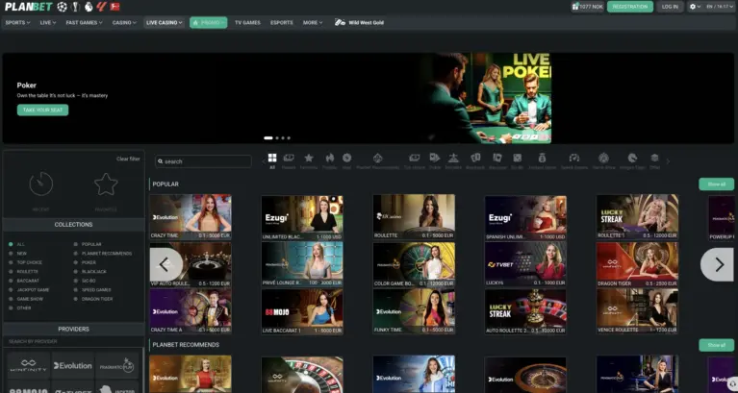Select the SPEED GAMES collection filter
The width and height of the screenshot is (738, 393).
(x=92, y=290)
